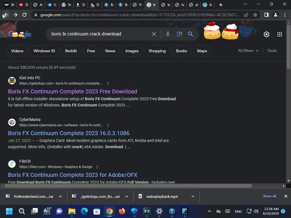The image size is (291, 218).
Task: Open Firefox from the taskbar
Action: click(x=122, y=211)
